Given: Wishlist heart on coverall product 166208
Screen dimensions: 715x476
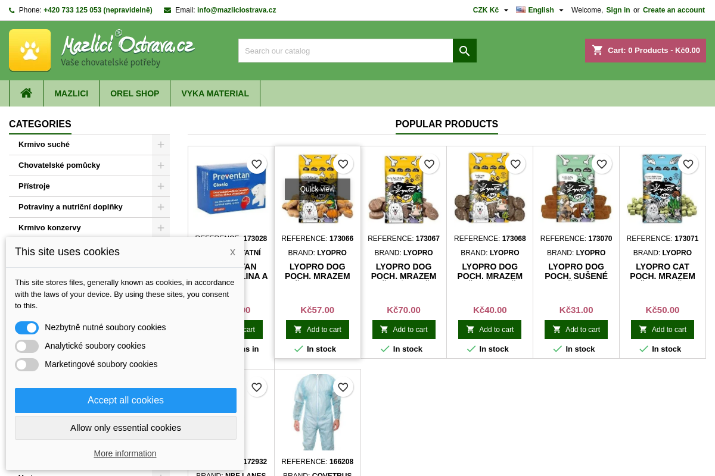Looking at the screenshot, I should [x=343, y=387].
